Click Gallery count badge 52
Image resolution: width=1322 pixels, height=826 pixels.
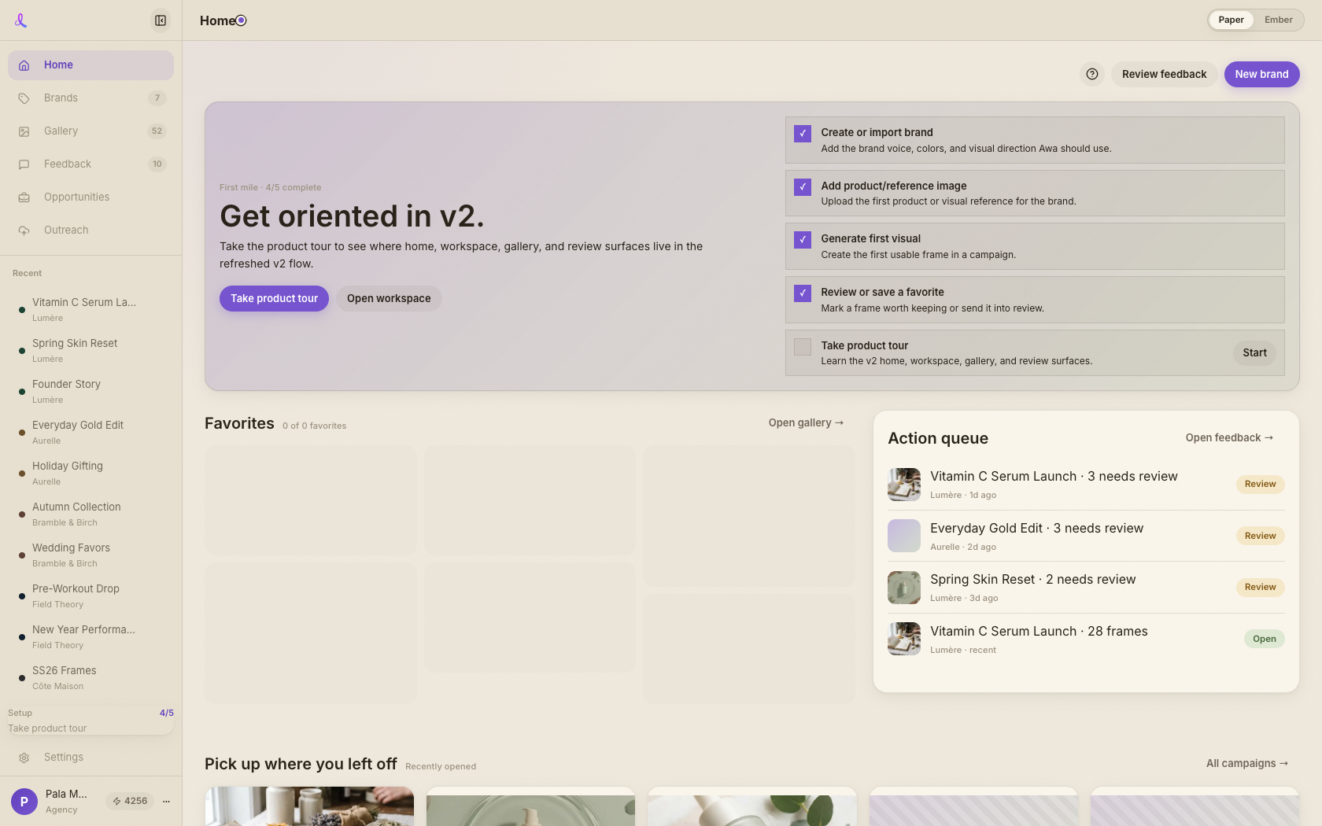(157, 131)
